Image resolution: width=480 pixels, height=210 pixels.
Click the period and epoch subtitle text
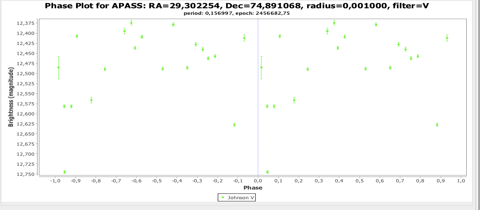237,13
